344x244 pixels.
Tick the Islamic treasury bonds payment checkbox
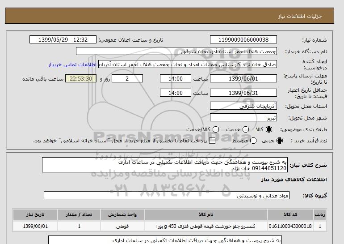(x=212, y=141)
